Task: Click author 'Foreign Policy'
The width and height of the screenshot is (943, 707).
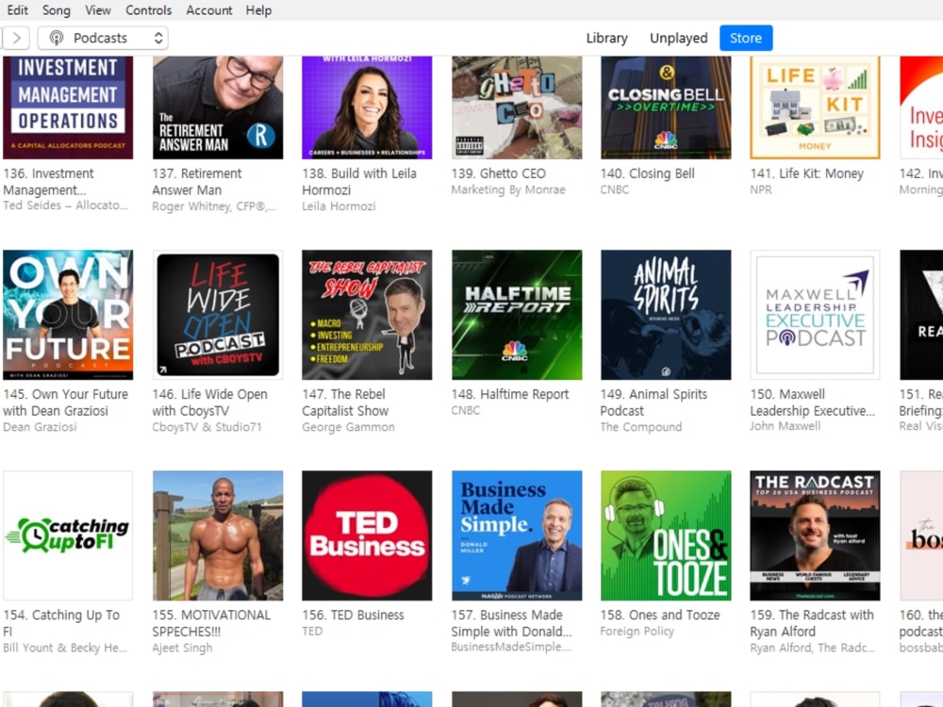Action: [x=637, y=632]
